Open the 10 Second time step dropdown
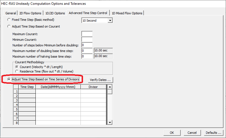 pyautogui.click(x=110, y=21)
